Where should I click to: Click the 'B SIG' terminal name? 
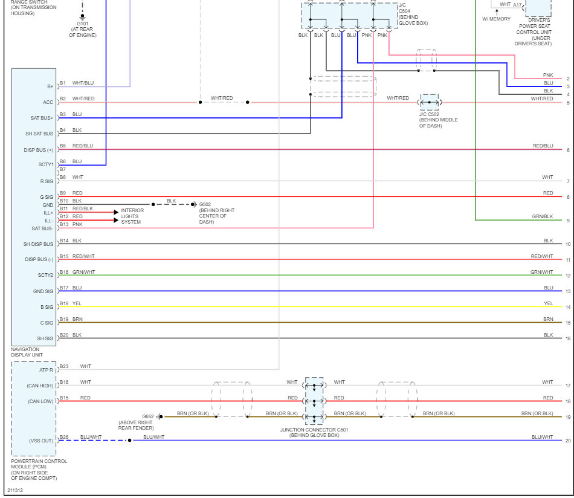click(x=47, y=307)
